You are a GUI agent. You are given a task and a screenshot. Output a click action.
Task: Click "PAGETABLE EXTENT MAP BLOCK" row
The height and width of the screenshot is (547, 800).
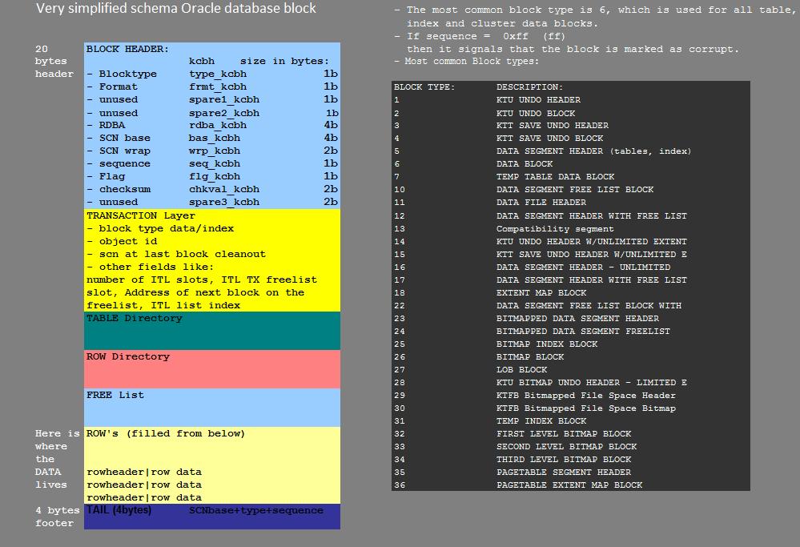coord(569,485)
